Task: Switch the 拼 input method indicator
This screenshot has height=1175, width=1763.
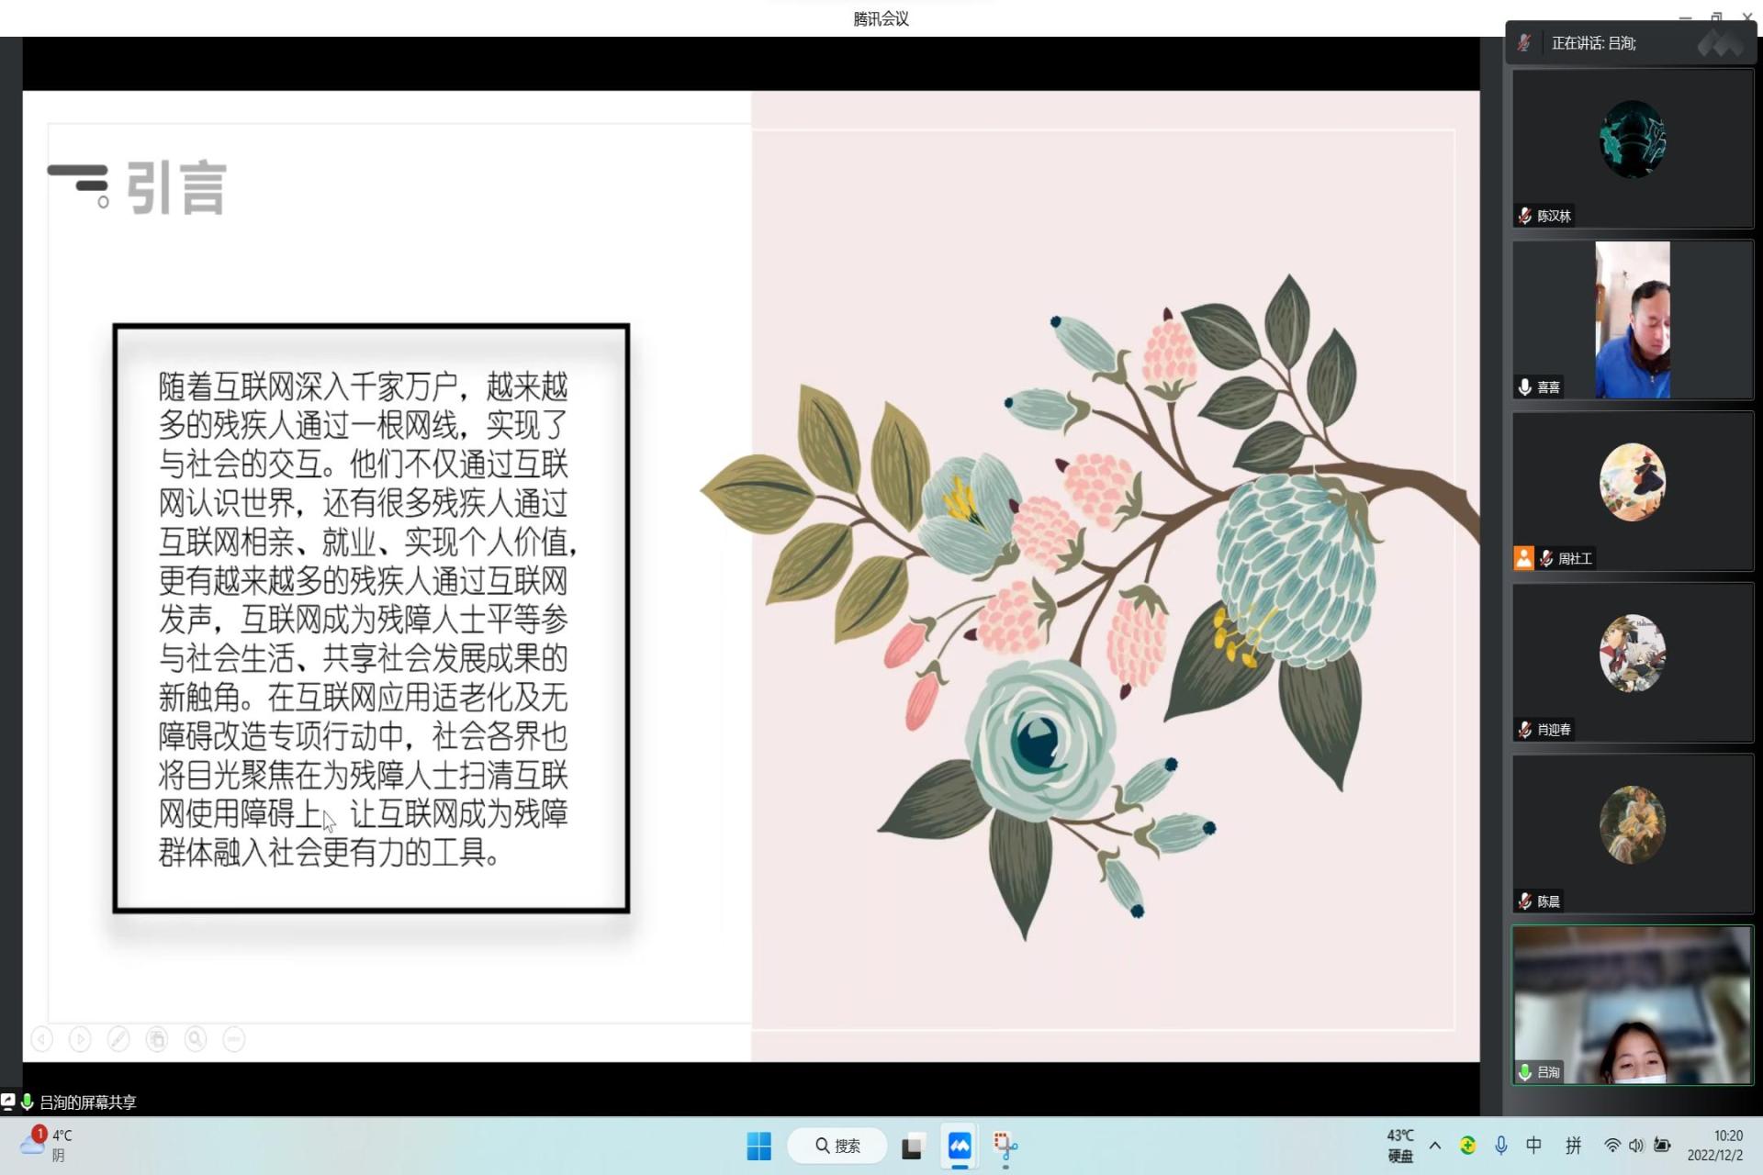Action: point(1573,1145)
